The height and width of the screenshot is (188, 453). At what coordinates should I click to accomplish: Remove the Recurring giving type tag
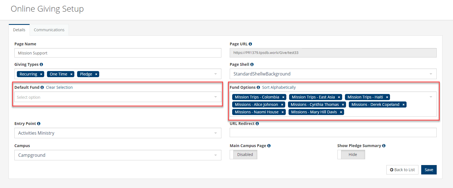[41, 74]
